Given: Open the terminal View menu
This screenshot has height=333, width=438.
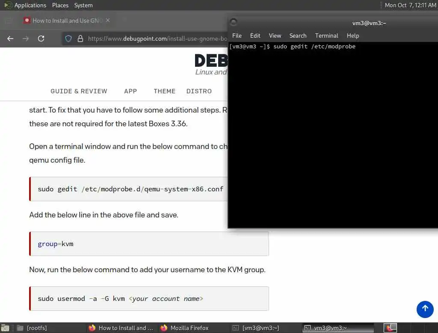Looking at the screenshot, I should pos(275,36).
